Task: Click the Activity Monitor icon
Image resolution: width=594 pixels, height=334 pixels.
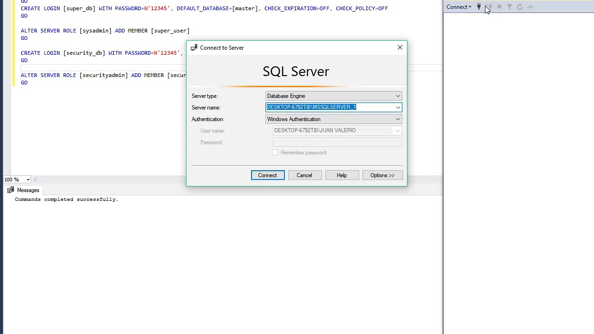Action: tap(530, 7)
